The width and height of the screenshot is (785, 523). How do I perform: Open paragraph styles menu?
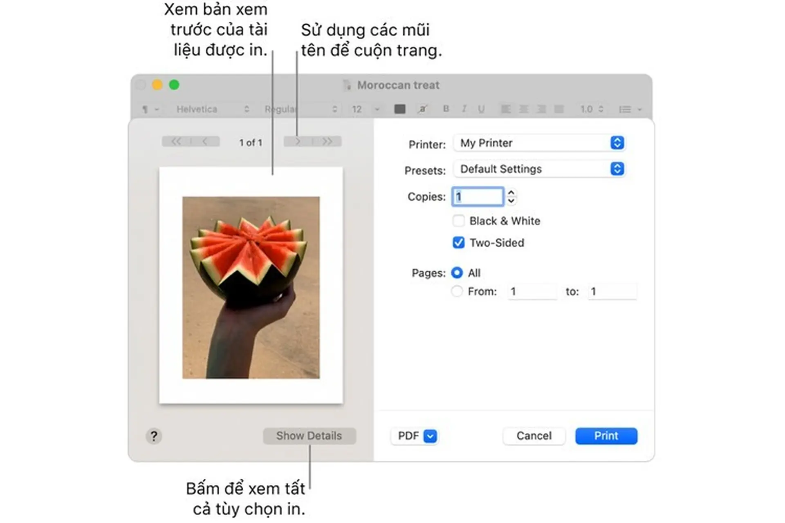150,109
